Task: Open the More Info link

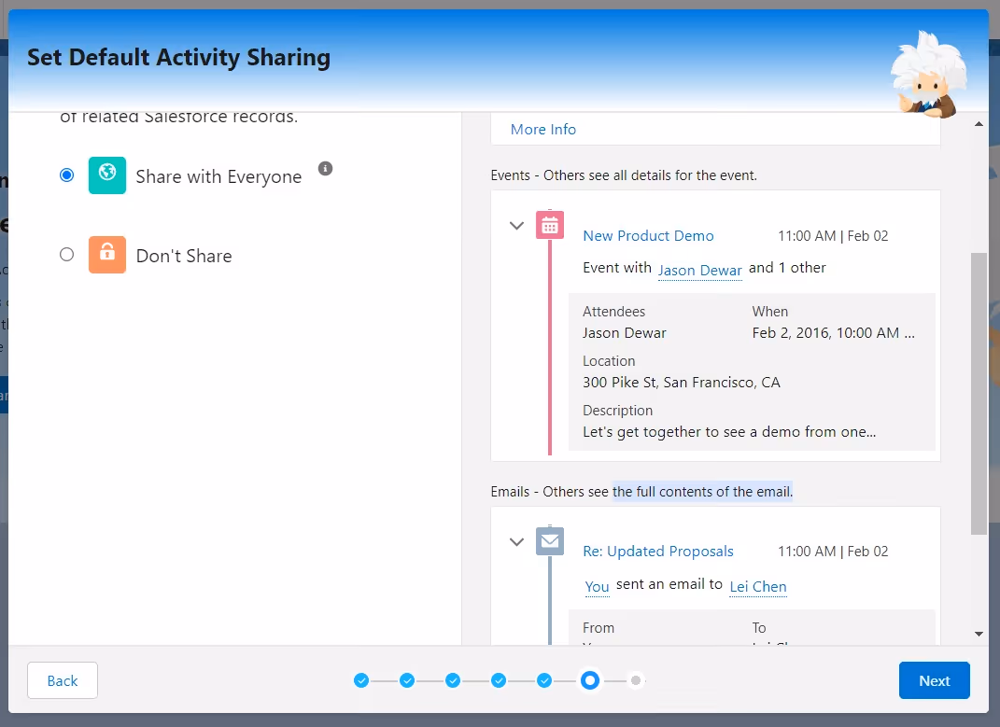Action: (542, 129)
